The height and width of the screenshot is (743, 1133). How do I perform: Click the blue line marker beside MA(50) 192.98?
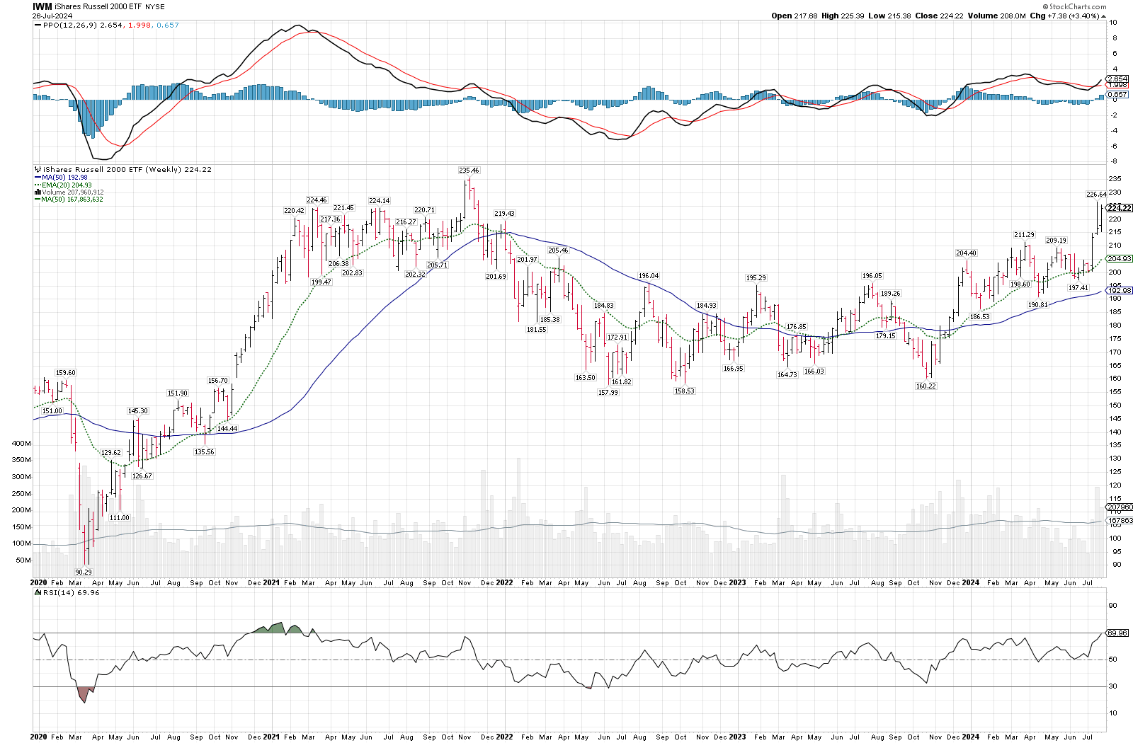click(38, 178)
